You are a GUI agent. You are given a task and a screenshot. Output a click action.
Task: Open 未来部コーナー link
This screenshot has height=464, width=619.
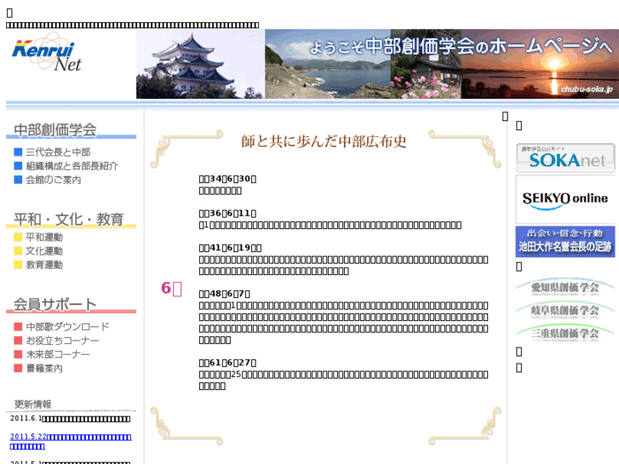[x=58, y=354]
